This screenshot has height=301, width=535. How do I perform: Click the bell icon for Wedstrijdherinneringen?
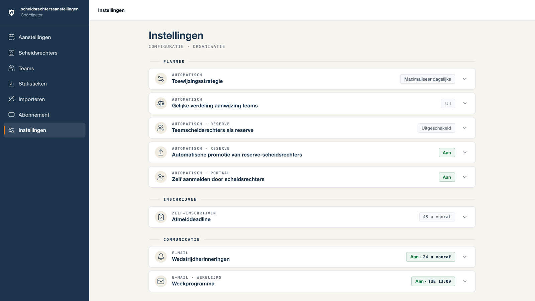pyautogui.click(x=161, y=257)
